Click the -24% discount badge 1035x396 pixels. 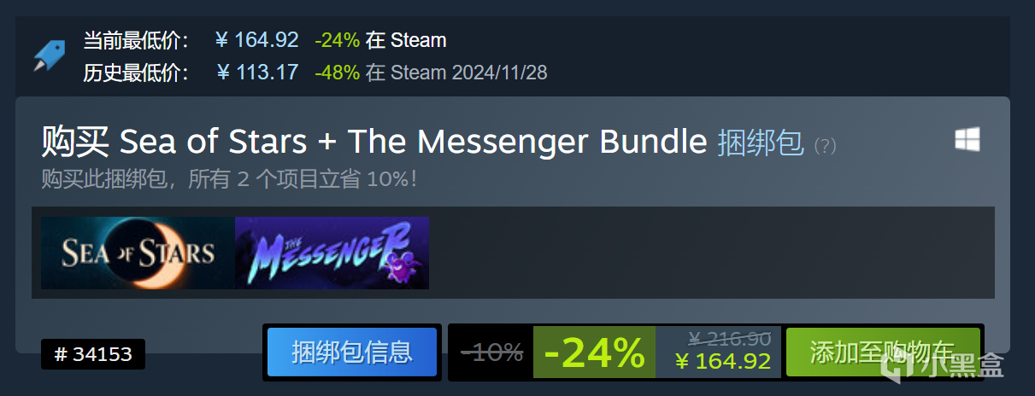pyautogui.click(x=594, y=352)
